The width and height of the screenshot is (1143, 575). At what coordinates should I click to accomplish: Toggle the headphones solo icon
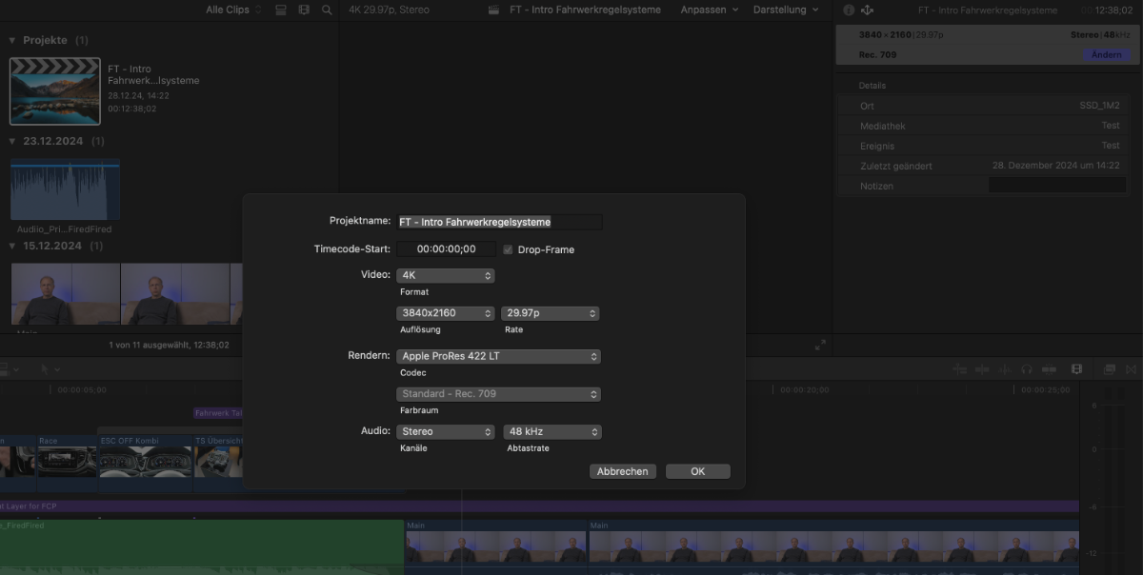(1027, 368)
